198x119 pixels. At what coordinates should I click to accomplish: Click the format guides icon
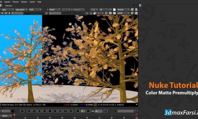tap(91, 13)
